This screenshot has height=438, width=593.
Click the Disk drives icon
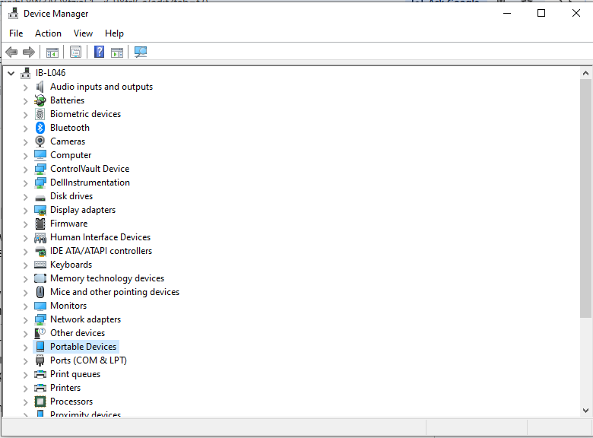[x=40, y=197]
